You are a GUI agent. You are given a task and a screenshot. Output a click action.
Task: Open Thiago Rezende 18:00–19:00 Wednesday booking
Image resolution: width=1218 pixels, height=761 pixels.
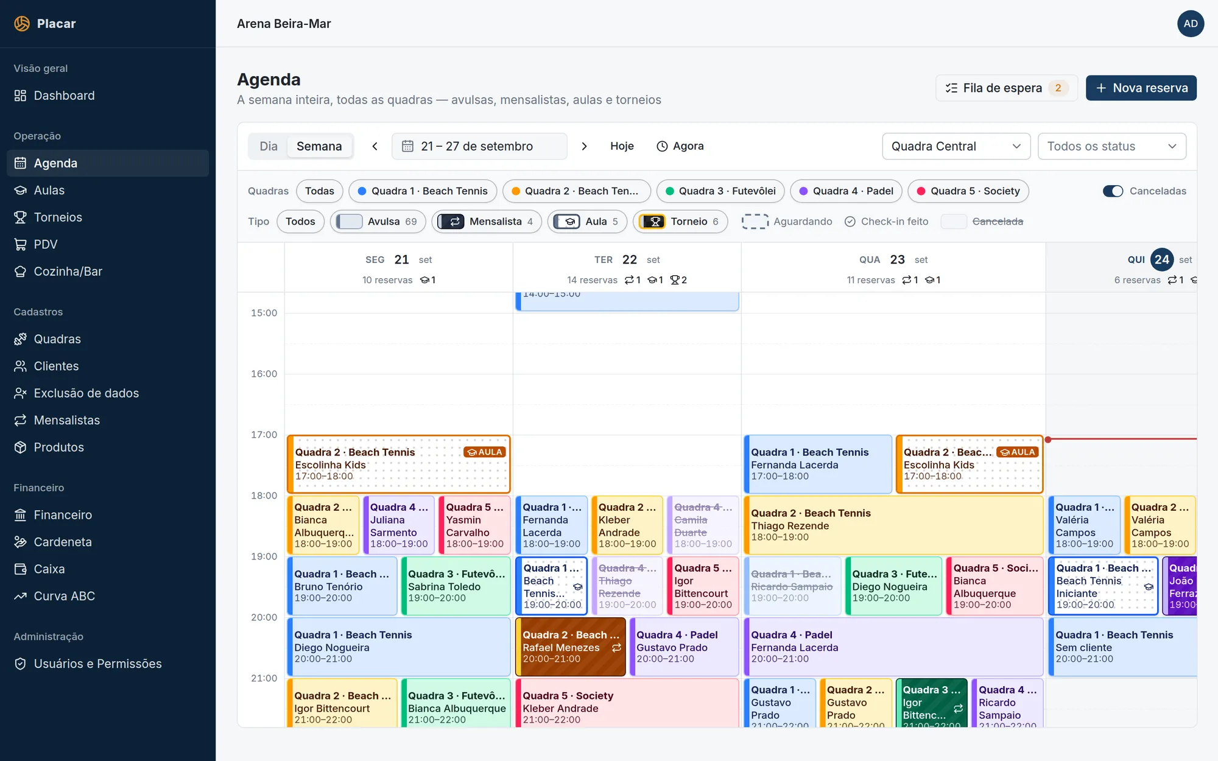tap(893, 525)
